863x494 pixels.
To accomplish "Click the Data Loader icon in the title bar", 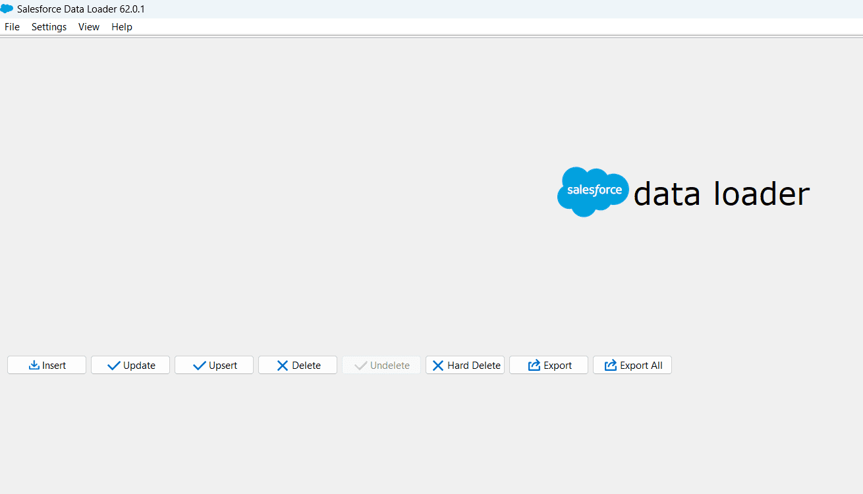I will [x=9, y=9].
